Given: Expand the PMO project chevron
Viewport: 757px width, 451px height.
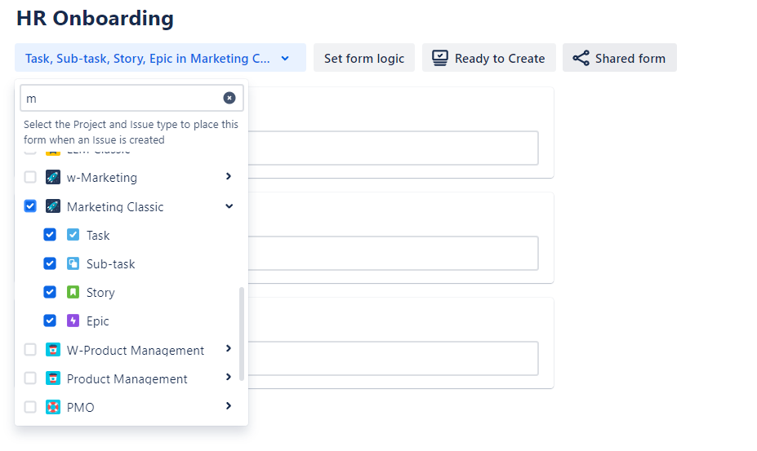Looking at the screenshot, I should [229, 405].
